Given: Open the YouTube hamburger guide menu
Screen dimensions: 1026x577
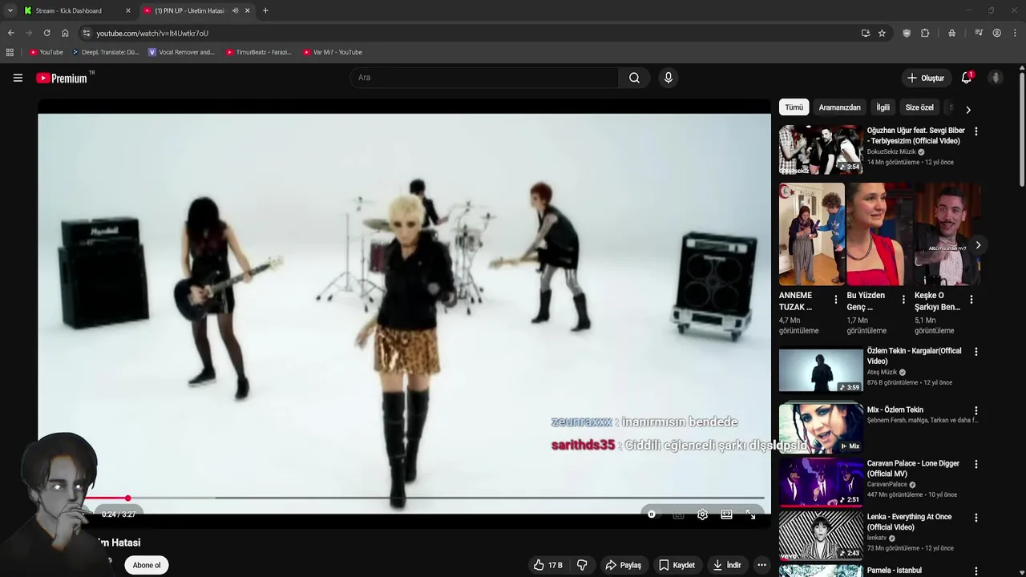Looking at the screenshot, I should pyautogui.click(x=18, y=78).
